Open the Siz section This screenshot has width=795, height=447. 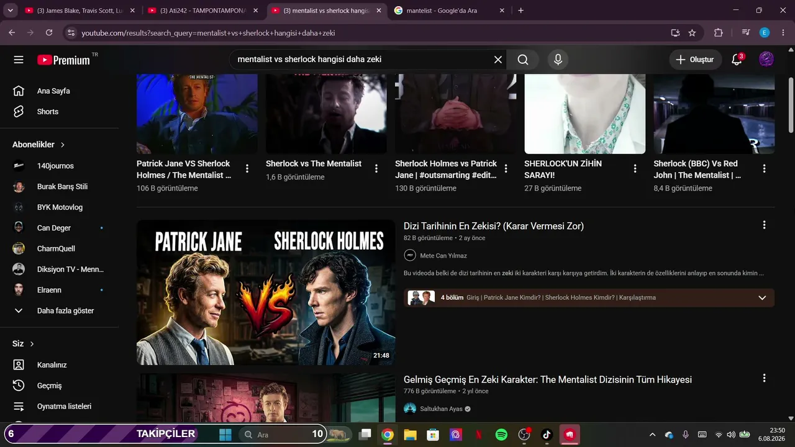[x=23, y=344]
